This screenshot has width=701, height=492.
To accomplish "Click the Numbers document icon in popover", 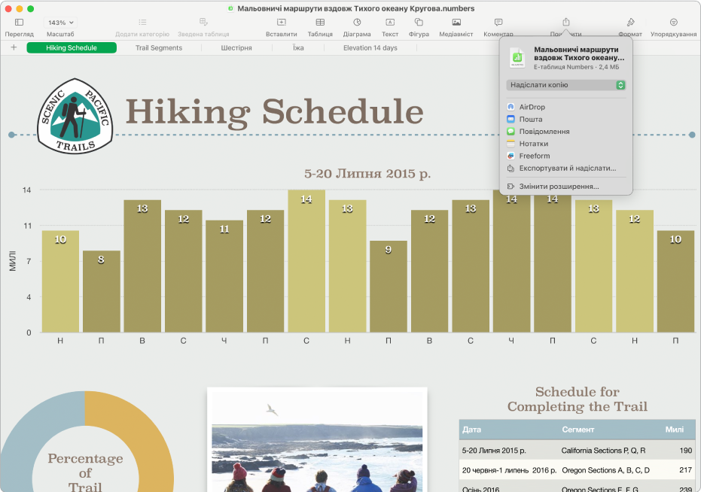I will pos(517,58).
